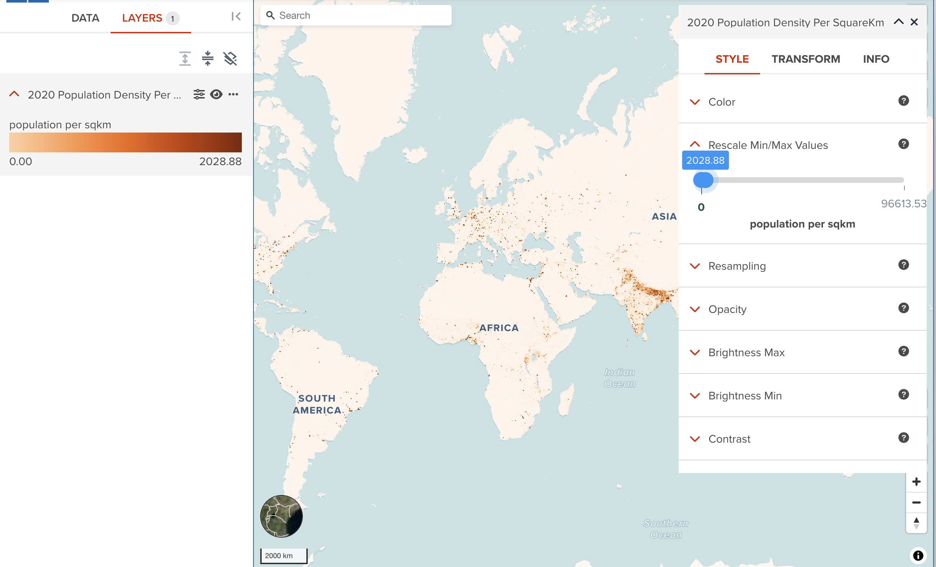Screen dimensions: 936x567
Task: Click inside the map search input field
Action: pyautogui.click(x=361, y=15)
